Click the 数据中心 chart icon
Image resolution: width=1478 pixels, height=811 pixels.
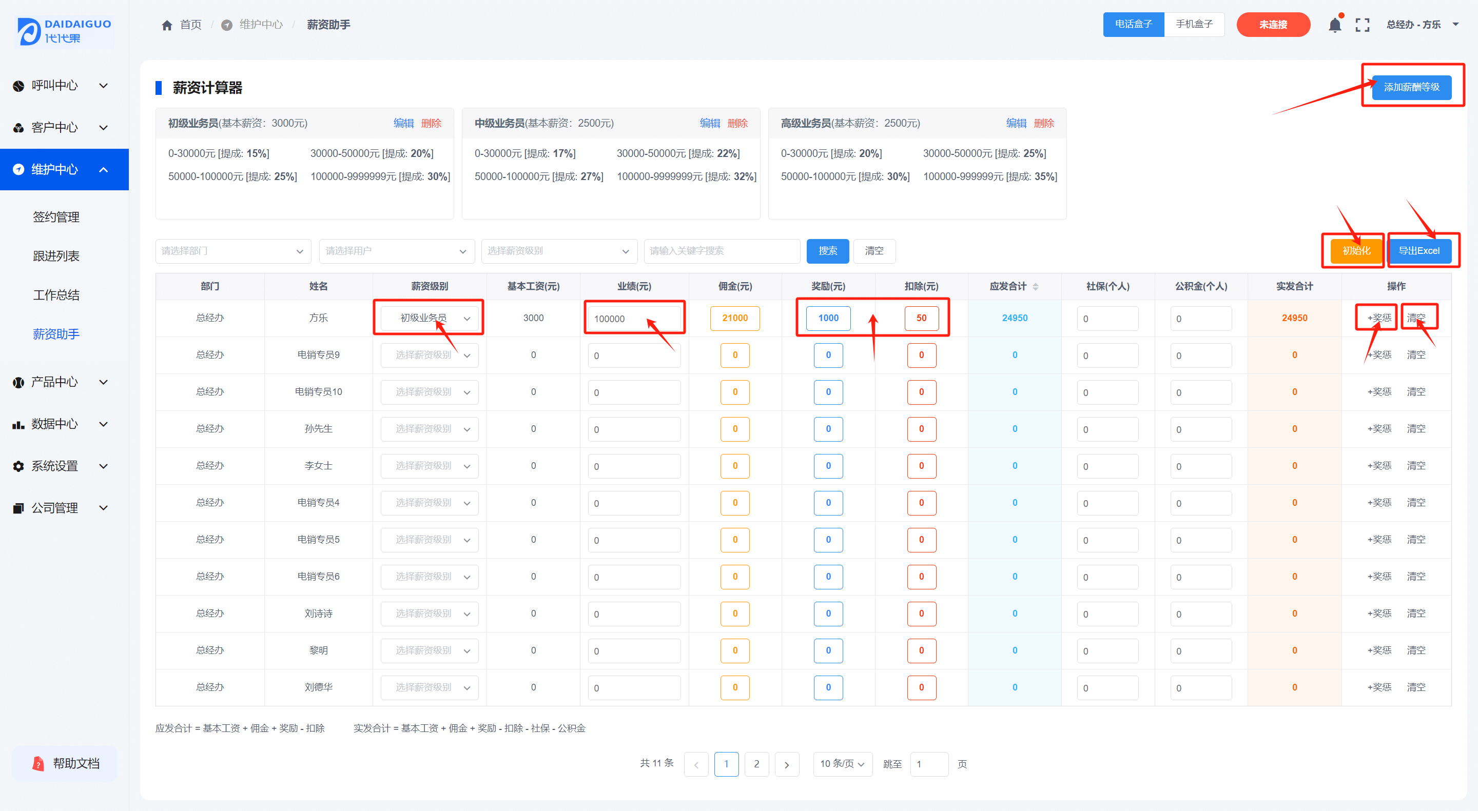18,424
